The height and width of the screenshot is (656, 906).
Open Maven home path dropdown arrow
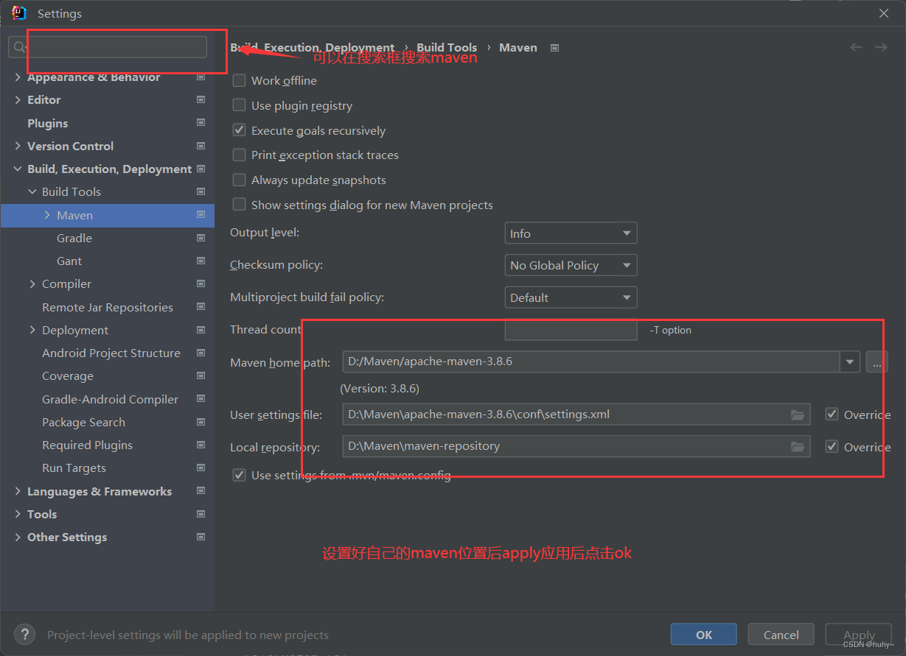[x=850, y=361]
